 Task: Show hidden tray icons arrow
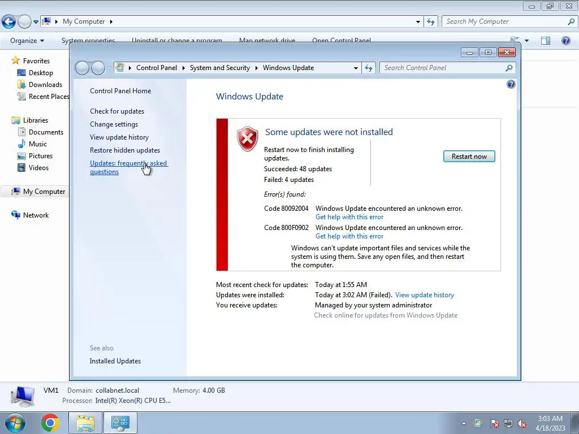(464, 423)
